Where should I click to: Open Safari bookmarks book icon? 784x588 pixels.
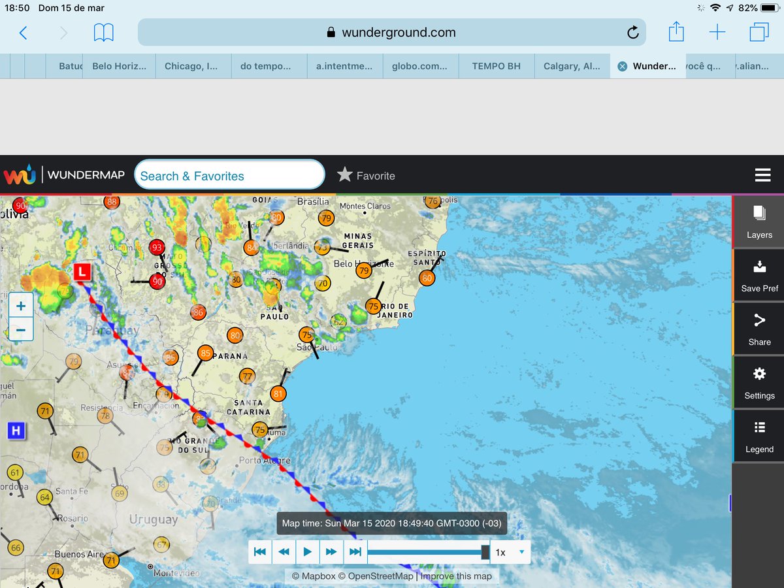103,32
